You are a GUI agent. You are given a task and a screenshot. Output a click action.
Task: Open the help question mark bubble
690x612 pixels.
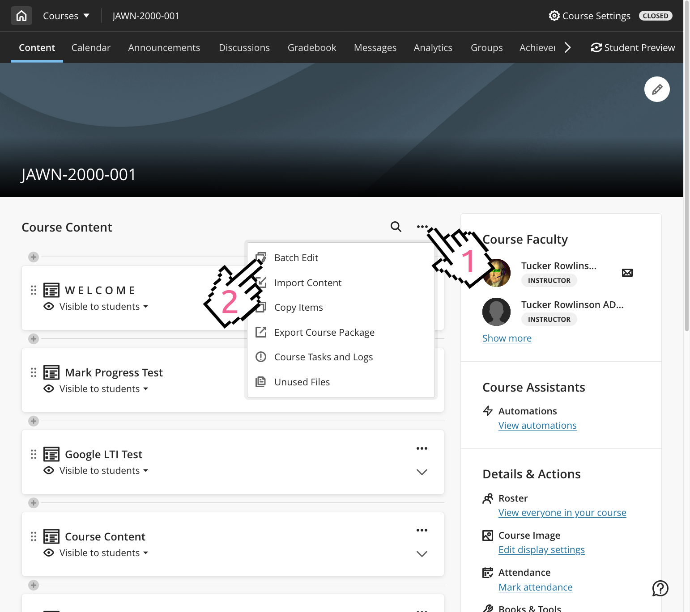[660, 588]
